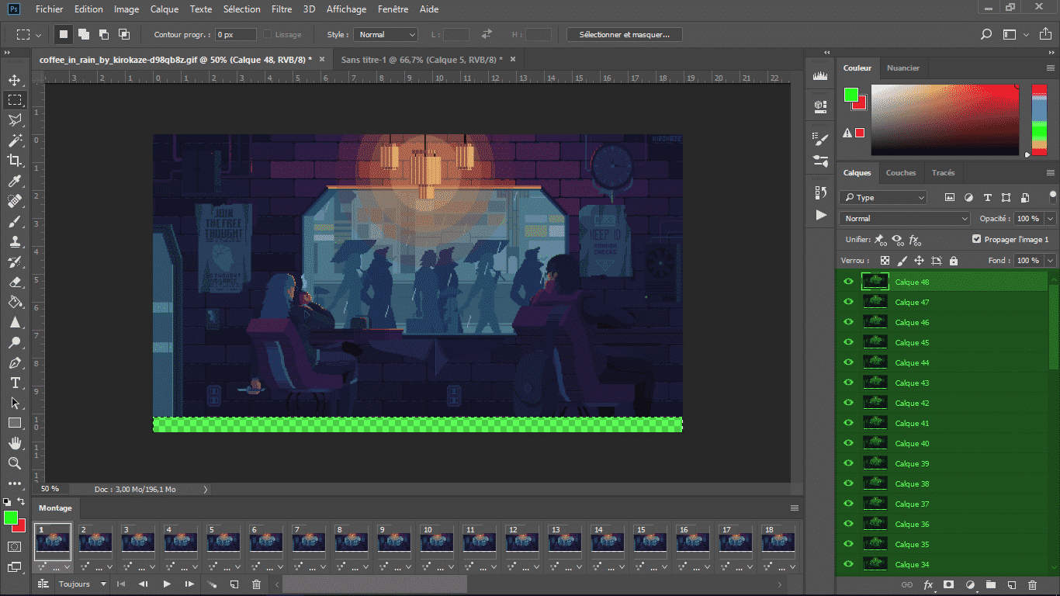Click the Sélectionner et masquer button
The height and width of the screenshot is (596, 1060).
click(624, 34)
